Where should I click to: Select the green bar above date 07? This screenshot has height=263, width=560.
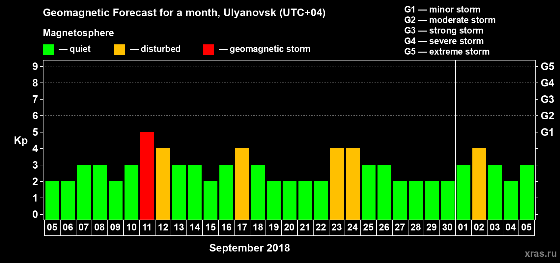(84, 192)
